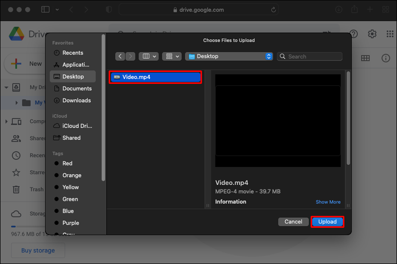
Task: Click the dialog sidebar scrollbar
Action: [x=103, y=108]
